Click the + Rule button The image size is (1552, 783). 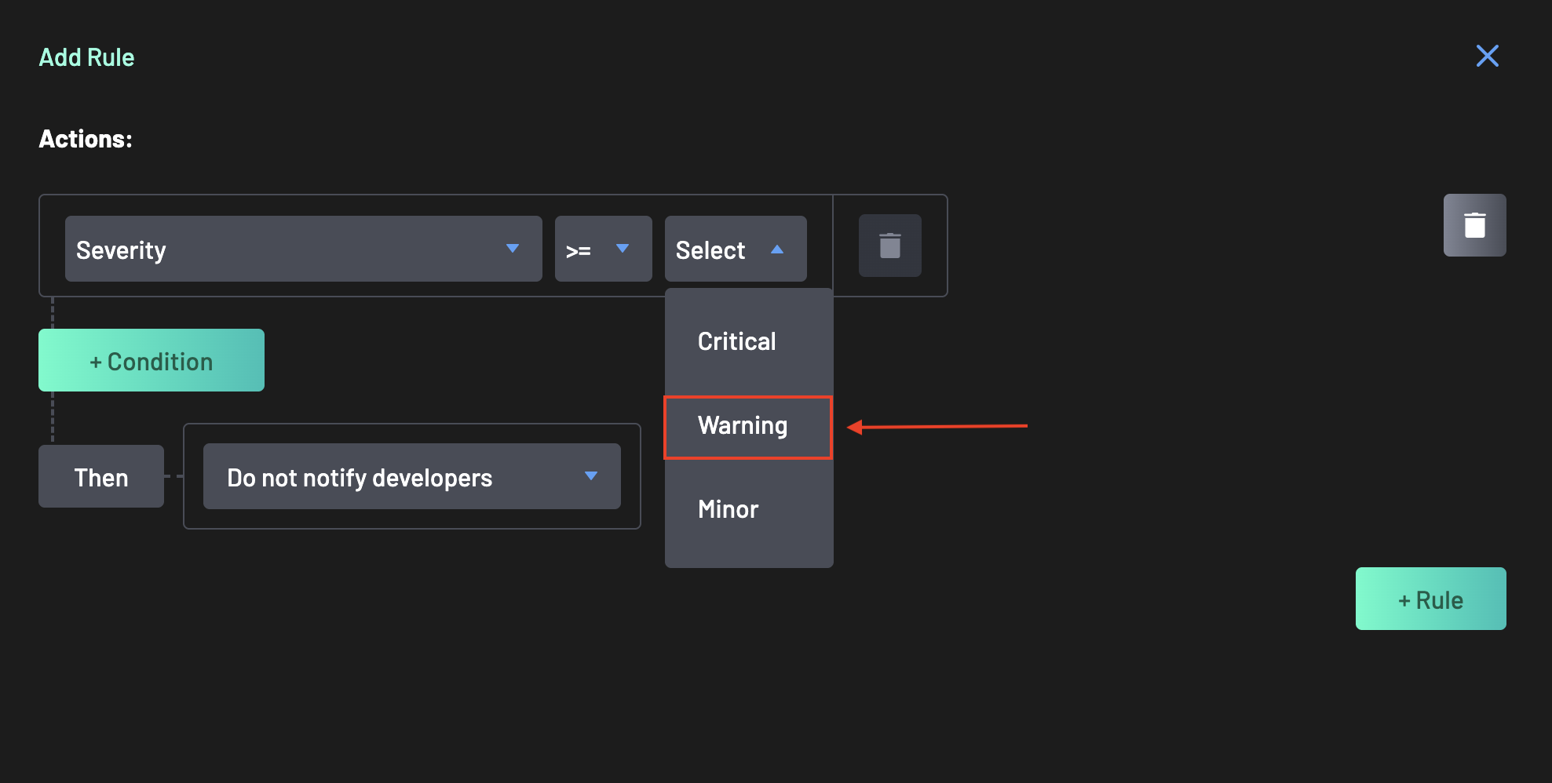coord(1430,599)
